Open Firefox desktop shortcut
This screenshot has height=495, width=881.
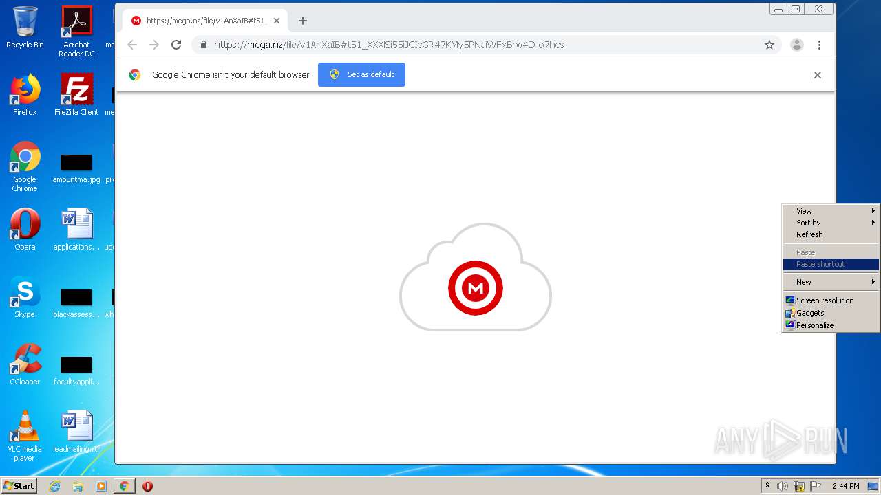tap(25, 95)
